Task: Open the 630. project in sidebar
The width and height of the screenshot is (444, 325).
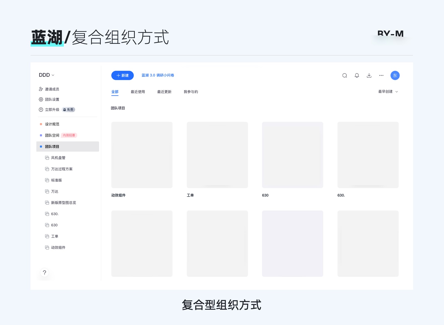Action: (x=55, y=214)
